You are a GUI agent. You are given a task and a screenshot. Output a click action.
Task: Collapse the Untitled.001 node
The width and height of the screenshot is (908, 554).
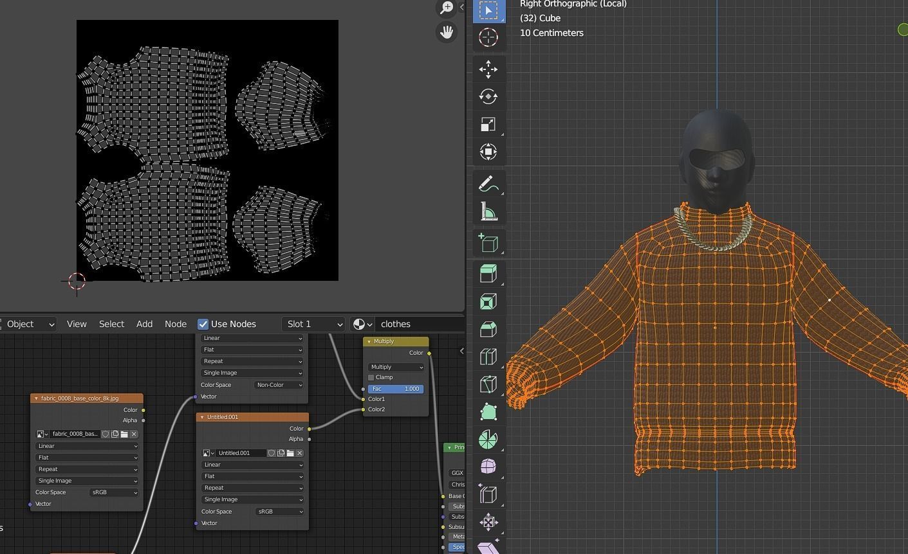202,417
